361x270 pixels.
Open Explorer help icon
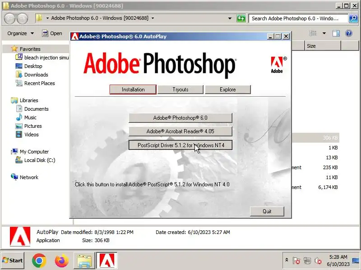coord(349,33)
